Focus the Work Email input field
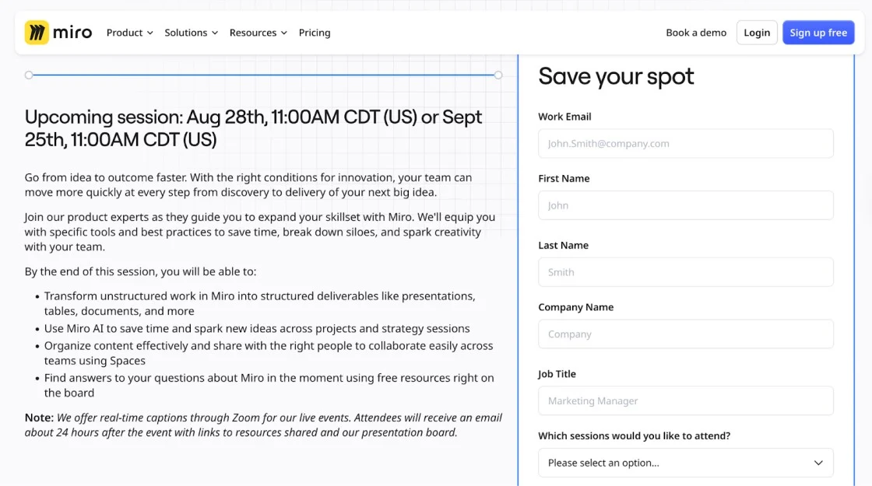 click(x=686, y=143)
